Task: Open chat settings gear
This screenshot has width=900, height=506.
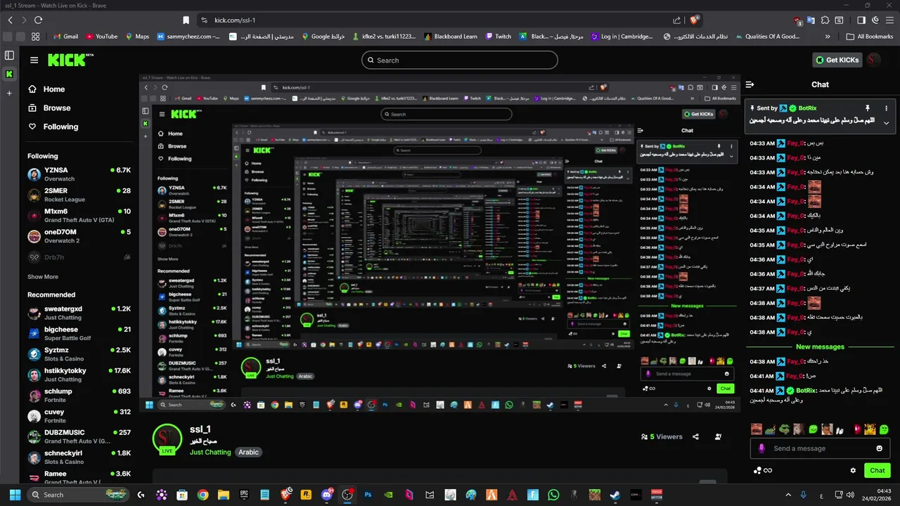Action: pos(854,470)
